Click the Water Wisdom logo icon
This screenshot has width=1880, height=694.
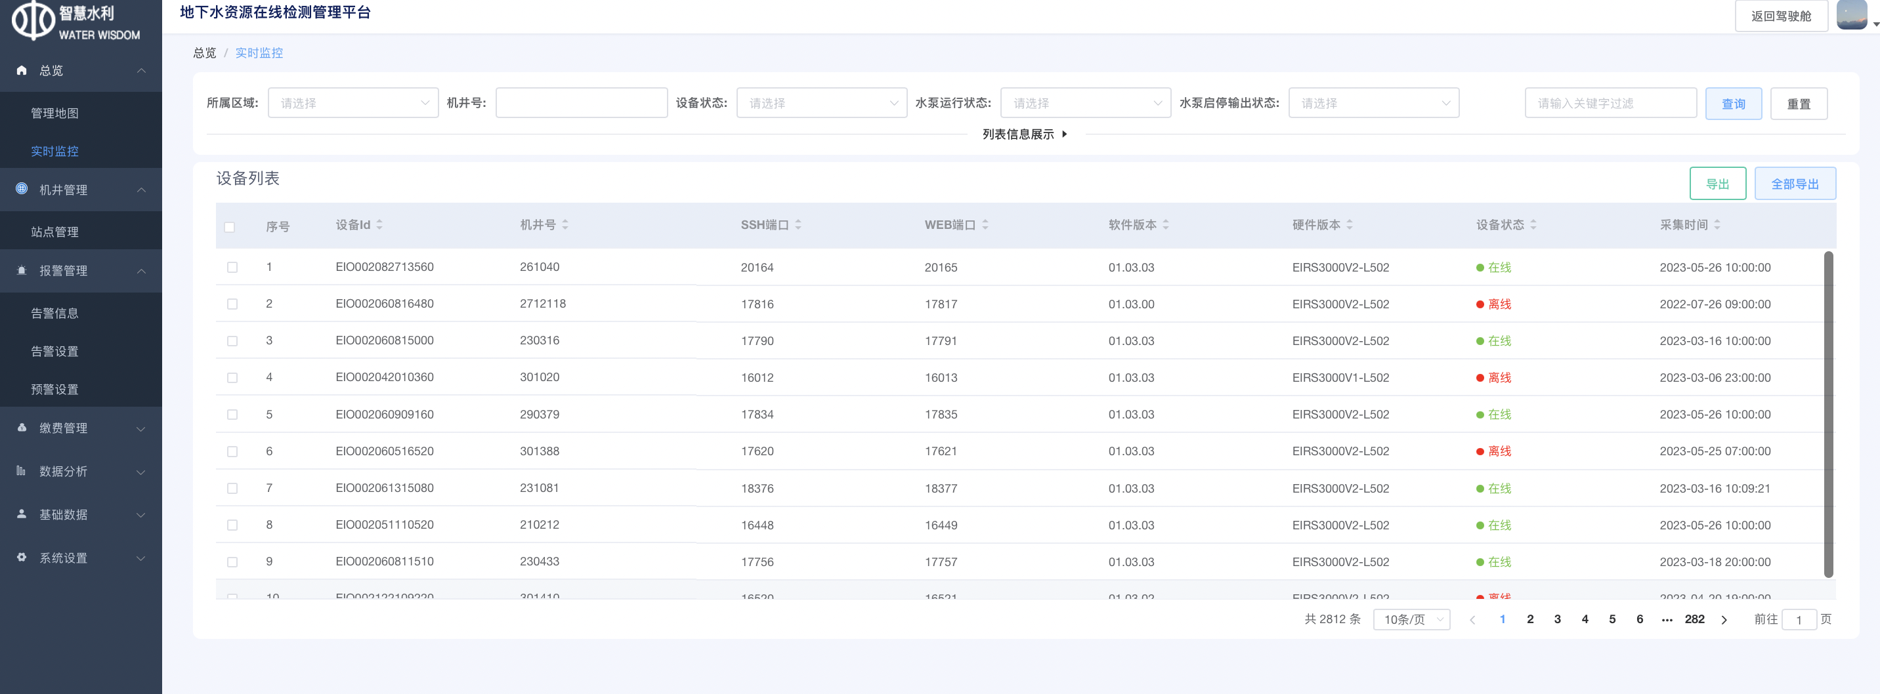[33, 20]
